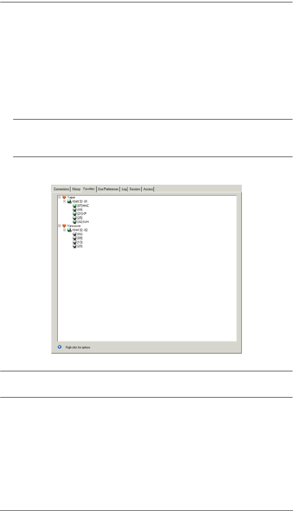
Task: Select port [02] under KN4132-02
Action: point(80,234)
